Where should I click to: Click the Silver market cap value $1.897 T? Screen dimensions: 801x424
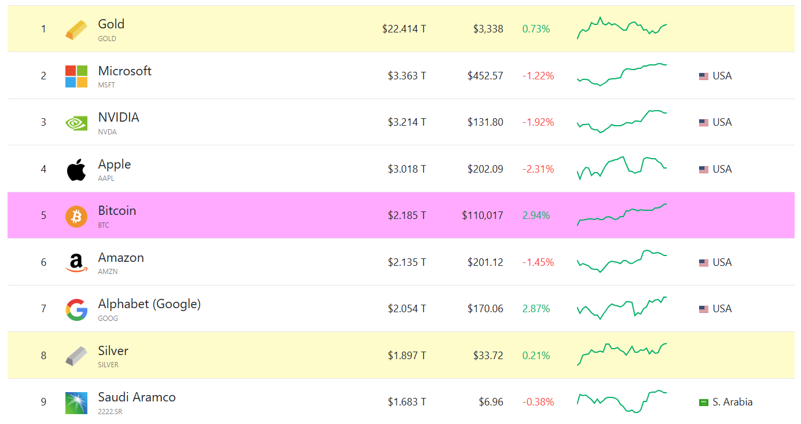407,356
